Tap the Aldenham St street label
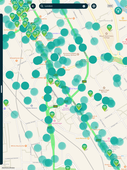This screenshot has width=127, height=170. coord(108,116)
